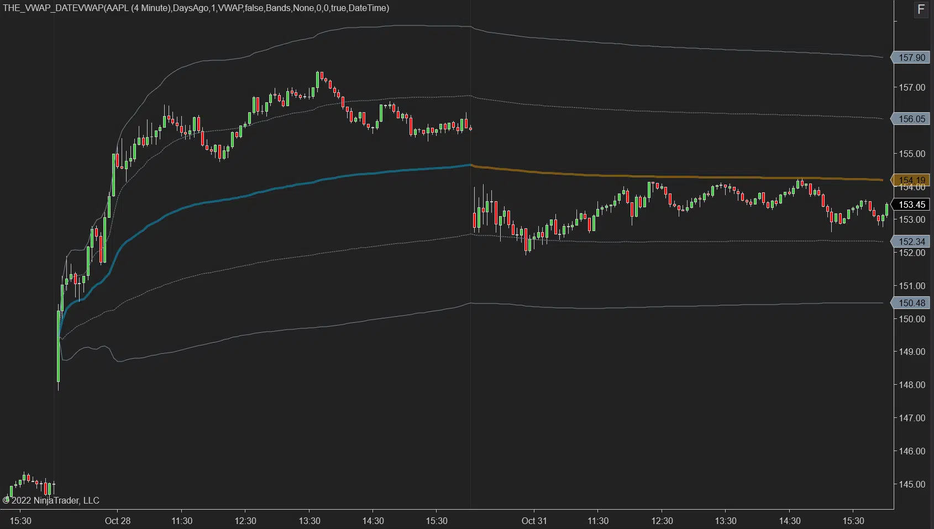This screenshot has height=529, width=934.
Task: Click the 155.00 price axis label
Action: (x=912, y=154)
